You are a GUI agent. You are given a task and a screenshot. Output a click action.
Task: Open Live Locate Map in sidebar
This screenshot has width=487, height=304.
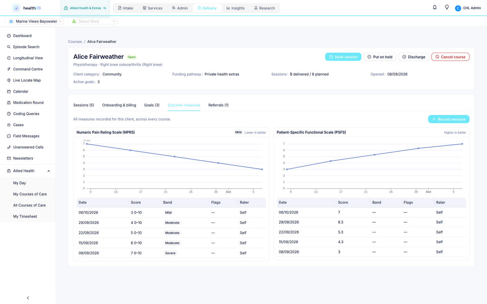tap(27, 80)
